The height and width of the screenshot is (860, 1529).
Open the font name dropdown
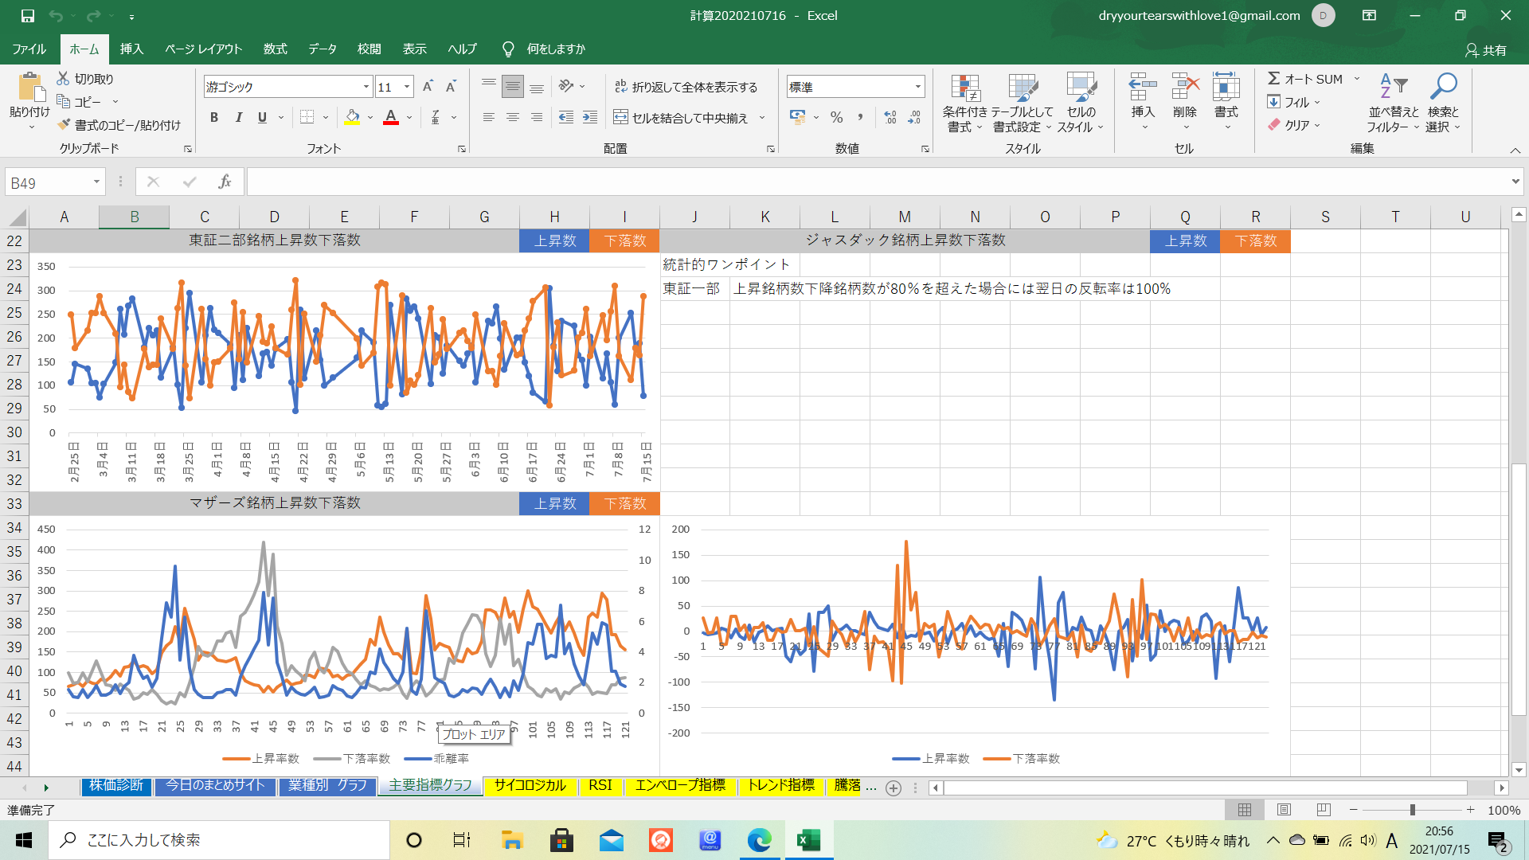pos(366,87)
